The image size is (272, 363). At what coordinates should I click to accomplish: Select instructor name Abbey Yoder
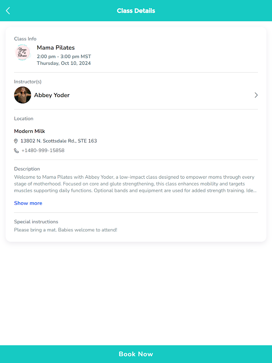click(52, 95)
